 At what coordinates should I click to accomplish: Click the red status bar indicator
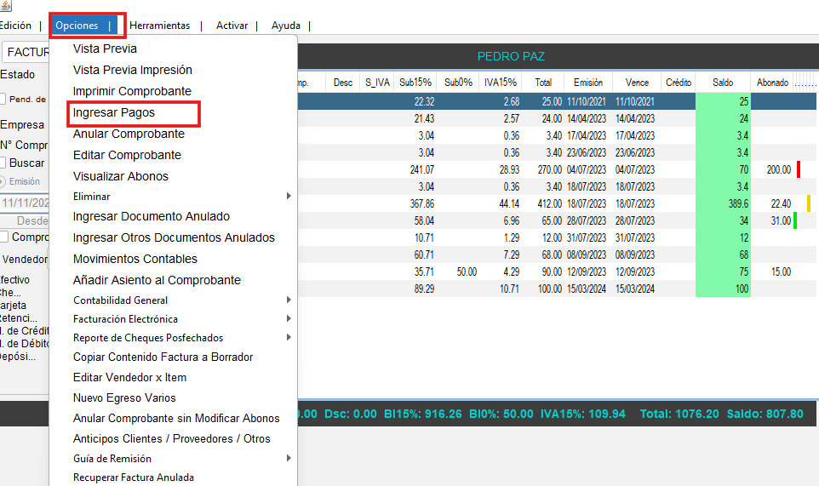tap(799, 169)
